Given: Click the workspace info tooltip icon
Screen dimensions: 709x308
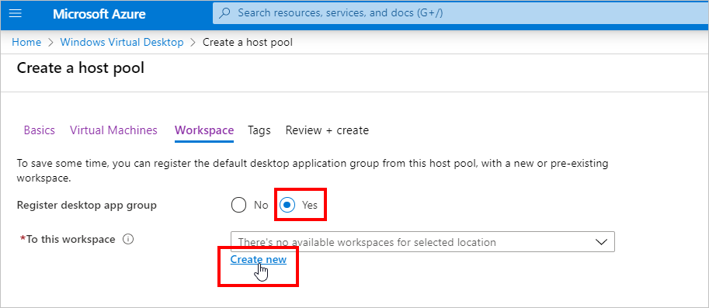Looking at the screenshot, I should 128,240.
